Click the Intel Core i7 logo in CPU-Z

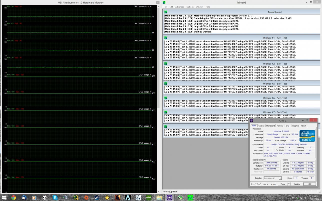pos(307,136)
